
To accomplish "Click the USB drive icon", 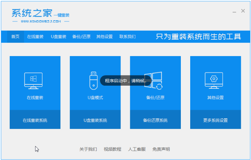I will click(94, 81).
